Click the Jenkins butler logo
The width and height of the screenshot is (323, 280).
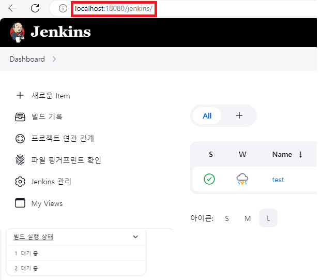click(17, 33)
